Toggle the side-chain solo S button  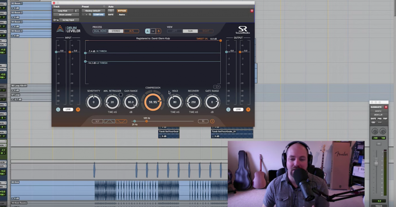(212, 121)
